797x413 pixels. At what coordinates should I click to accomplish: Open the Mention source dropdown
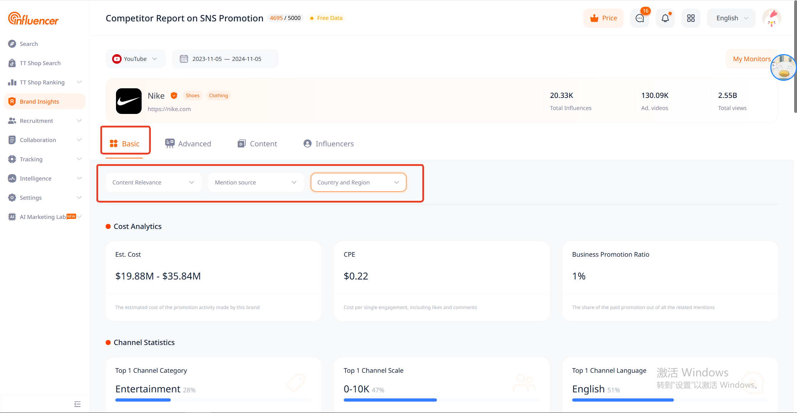(256, 182)
